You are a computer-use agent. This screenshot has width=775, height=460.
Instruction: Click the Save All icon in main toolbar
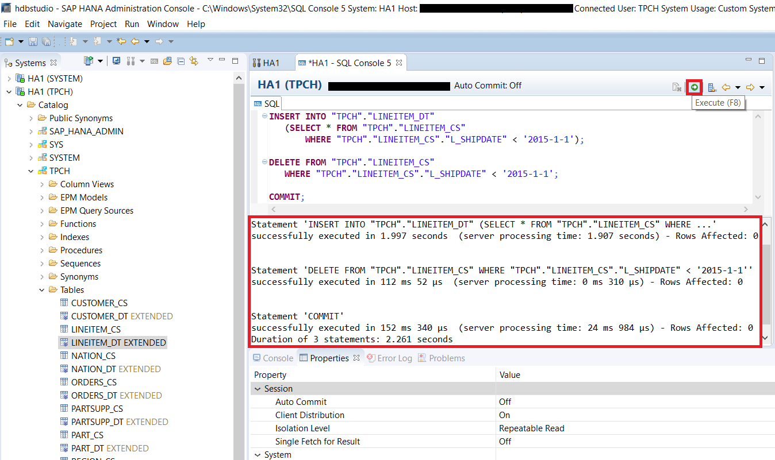pyautogui.click(x=46, y=41)
